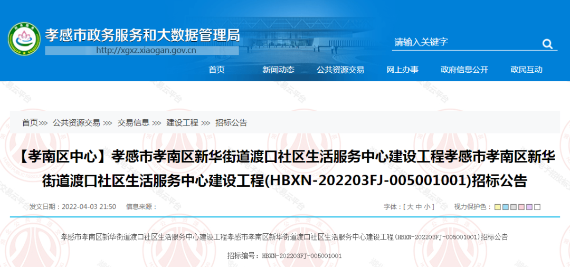Viewport: 570px width, 267px height.
Task: Open the 首页 navigation menu item
Action: [x=216, y=70]
